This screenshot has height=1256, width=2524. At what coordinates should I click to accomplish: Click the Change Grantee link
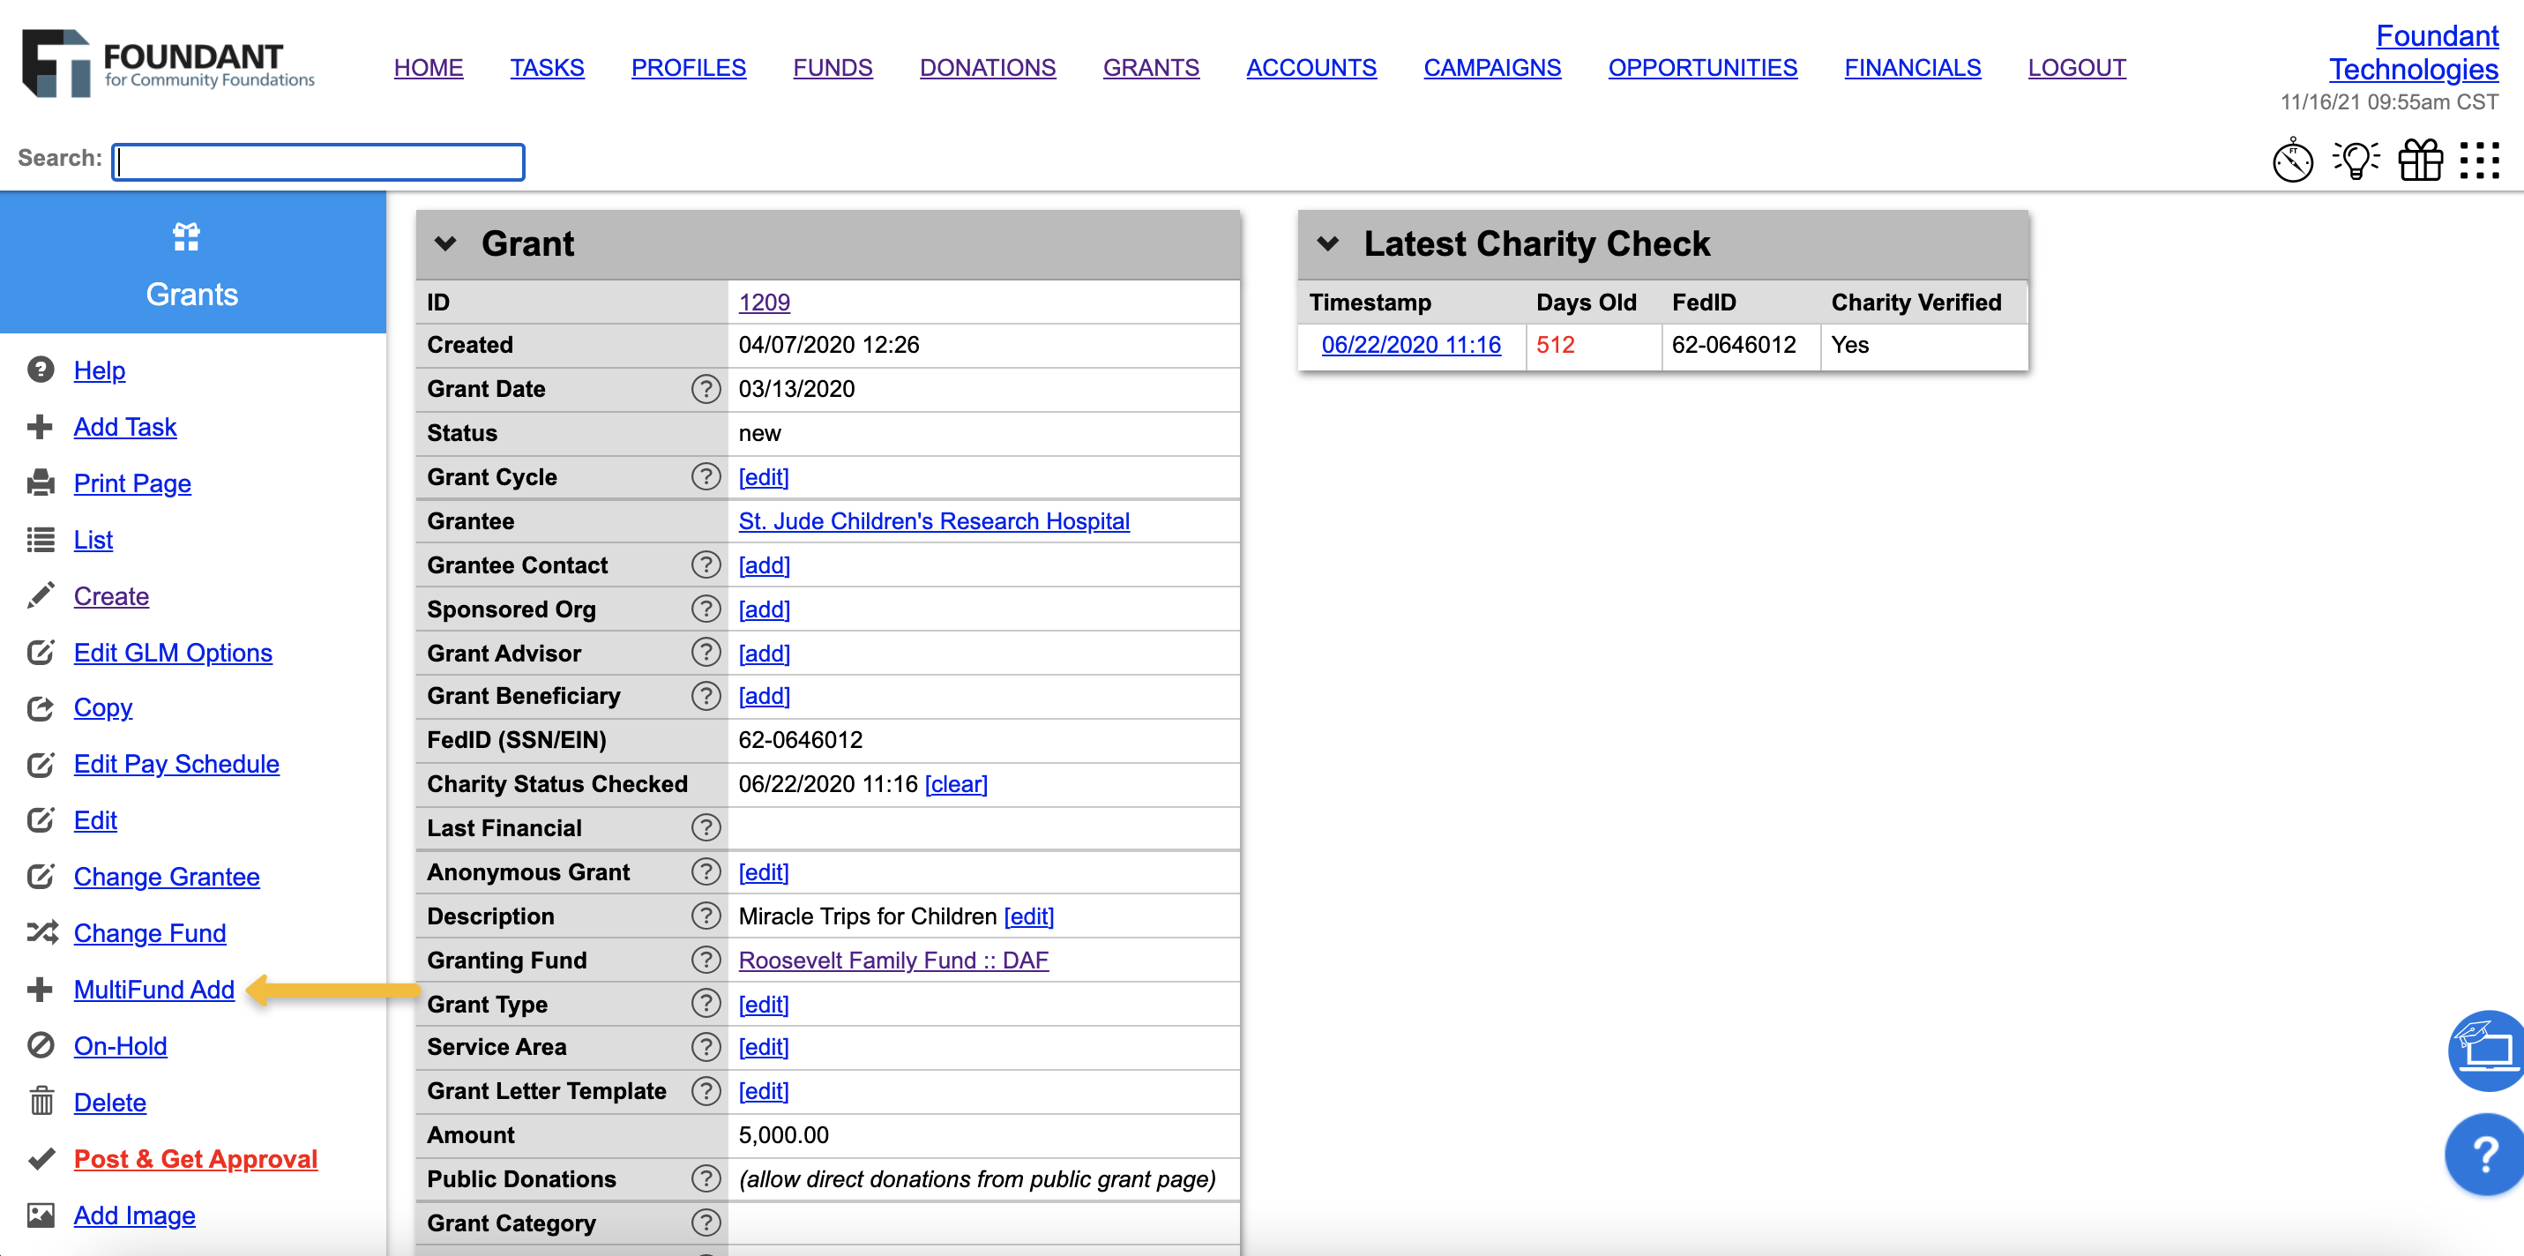click(167, 877)
